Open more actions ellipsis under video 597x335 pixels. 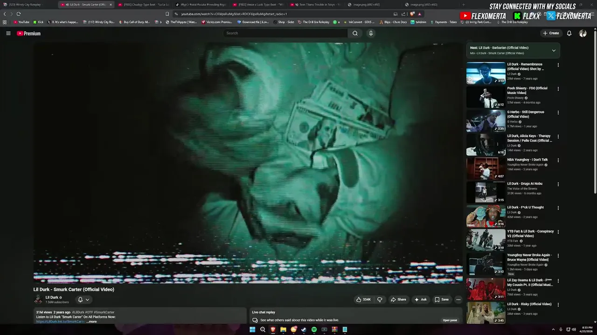458,300
